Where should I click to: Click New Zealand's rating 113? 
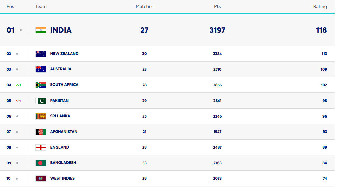pos(324,54)
